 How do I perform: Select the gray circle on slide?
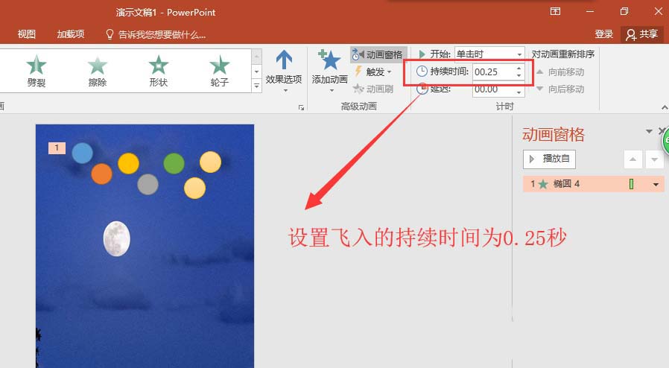(148, 184)
